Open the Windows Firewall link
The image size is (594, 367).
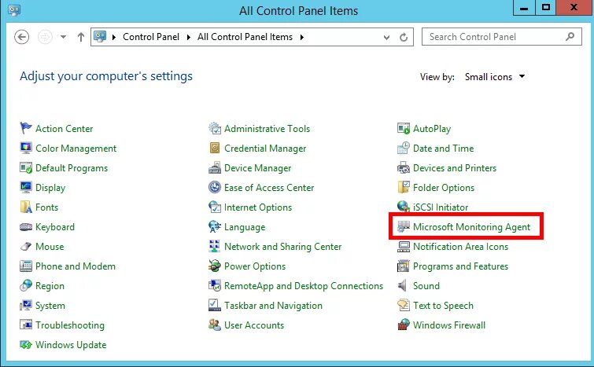click(449, 325)
